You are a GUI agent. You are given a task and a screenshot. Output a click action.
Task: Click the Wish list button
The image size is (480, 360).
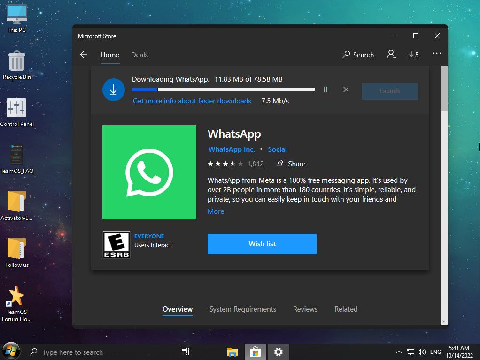pyautogui.click(x=262, y=244)
